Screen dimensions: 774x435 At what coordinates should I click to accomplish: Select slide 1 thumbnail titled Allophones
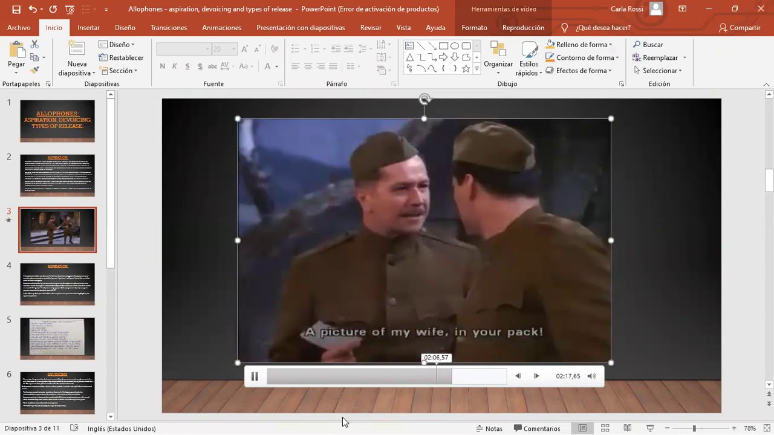57,121
